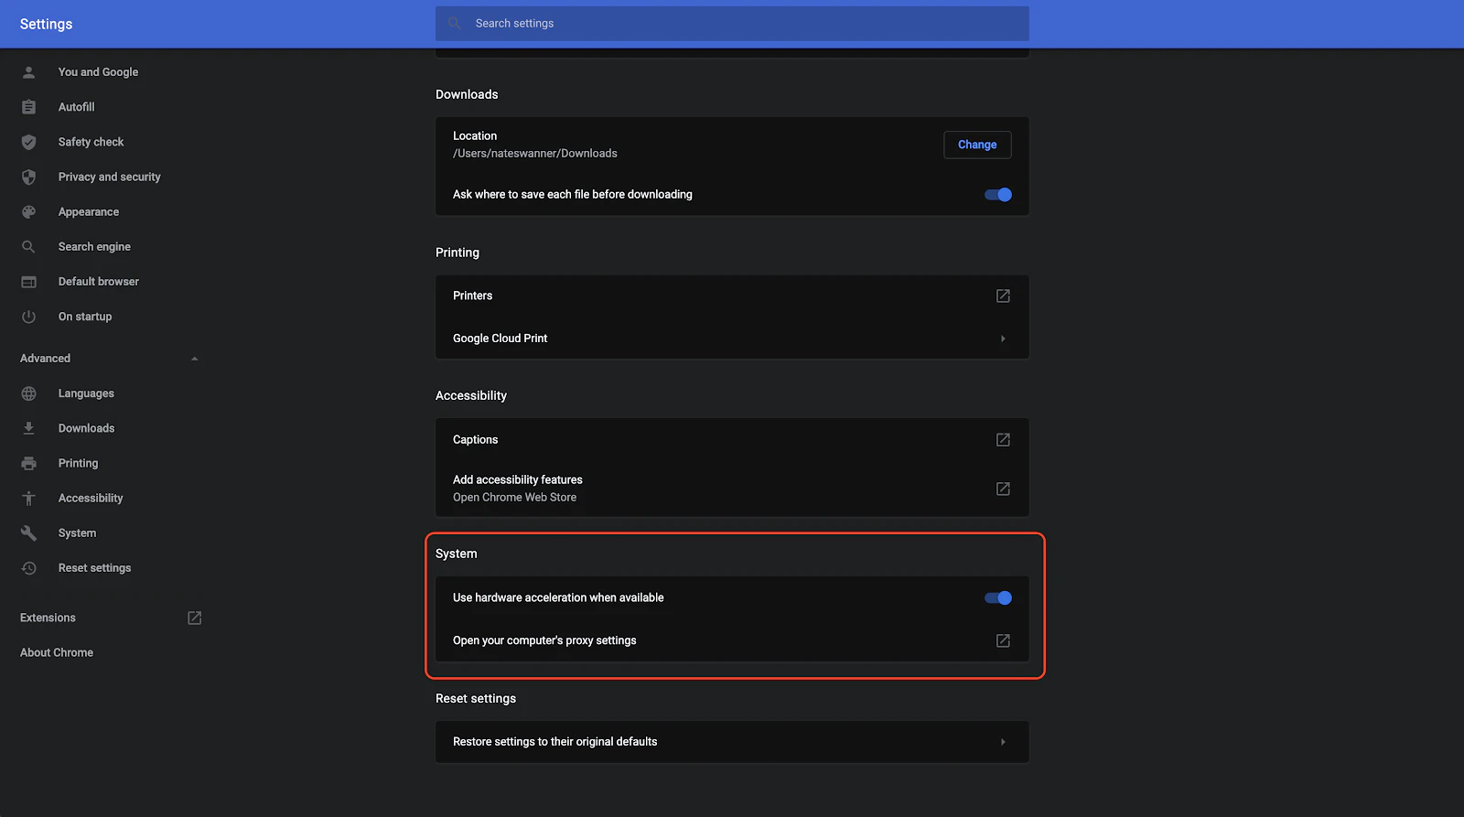
Task: Go to Languages in the sidebar
Action: tap(86, 393)
